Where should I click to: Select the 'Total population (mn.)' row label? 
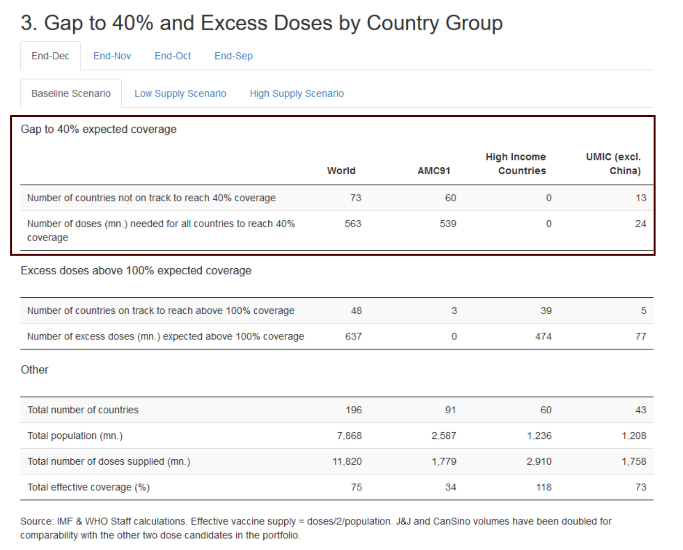[75, 436]
